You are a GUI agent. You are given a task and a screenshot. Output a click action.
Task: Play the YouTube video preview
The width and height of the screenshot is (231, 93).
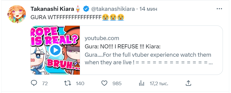(x=55, y=50)
